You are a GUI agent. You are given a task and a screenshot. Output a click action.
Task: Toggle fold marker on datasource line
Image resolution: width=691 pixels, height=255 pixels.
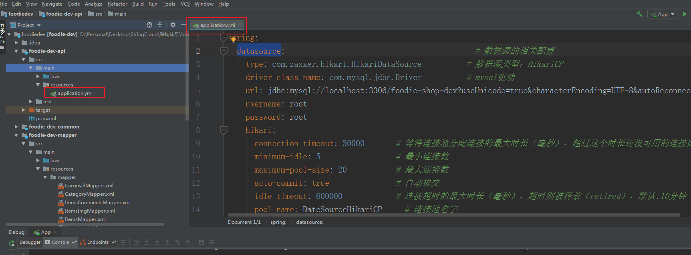click(224, 51)
